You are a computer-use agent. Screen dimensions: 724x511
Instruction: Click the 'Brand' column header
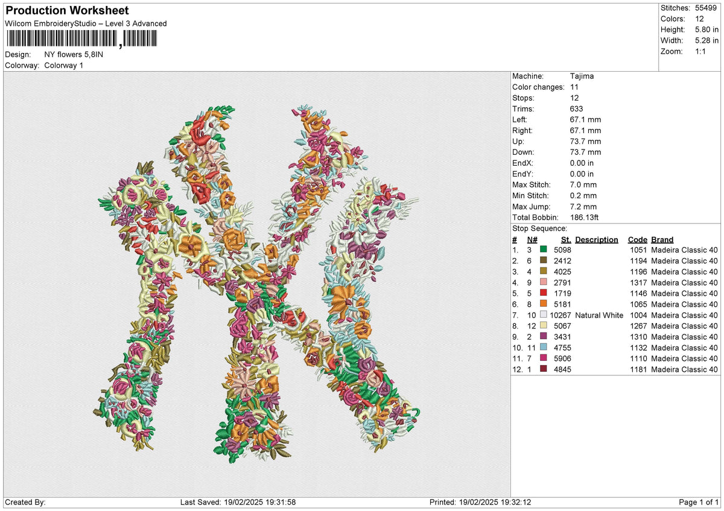662,239
